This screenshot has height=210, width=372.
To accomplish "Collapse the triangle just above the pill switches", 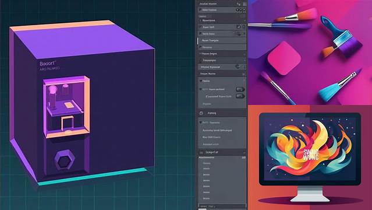I will [201, 81].
